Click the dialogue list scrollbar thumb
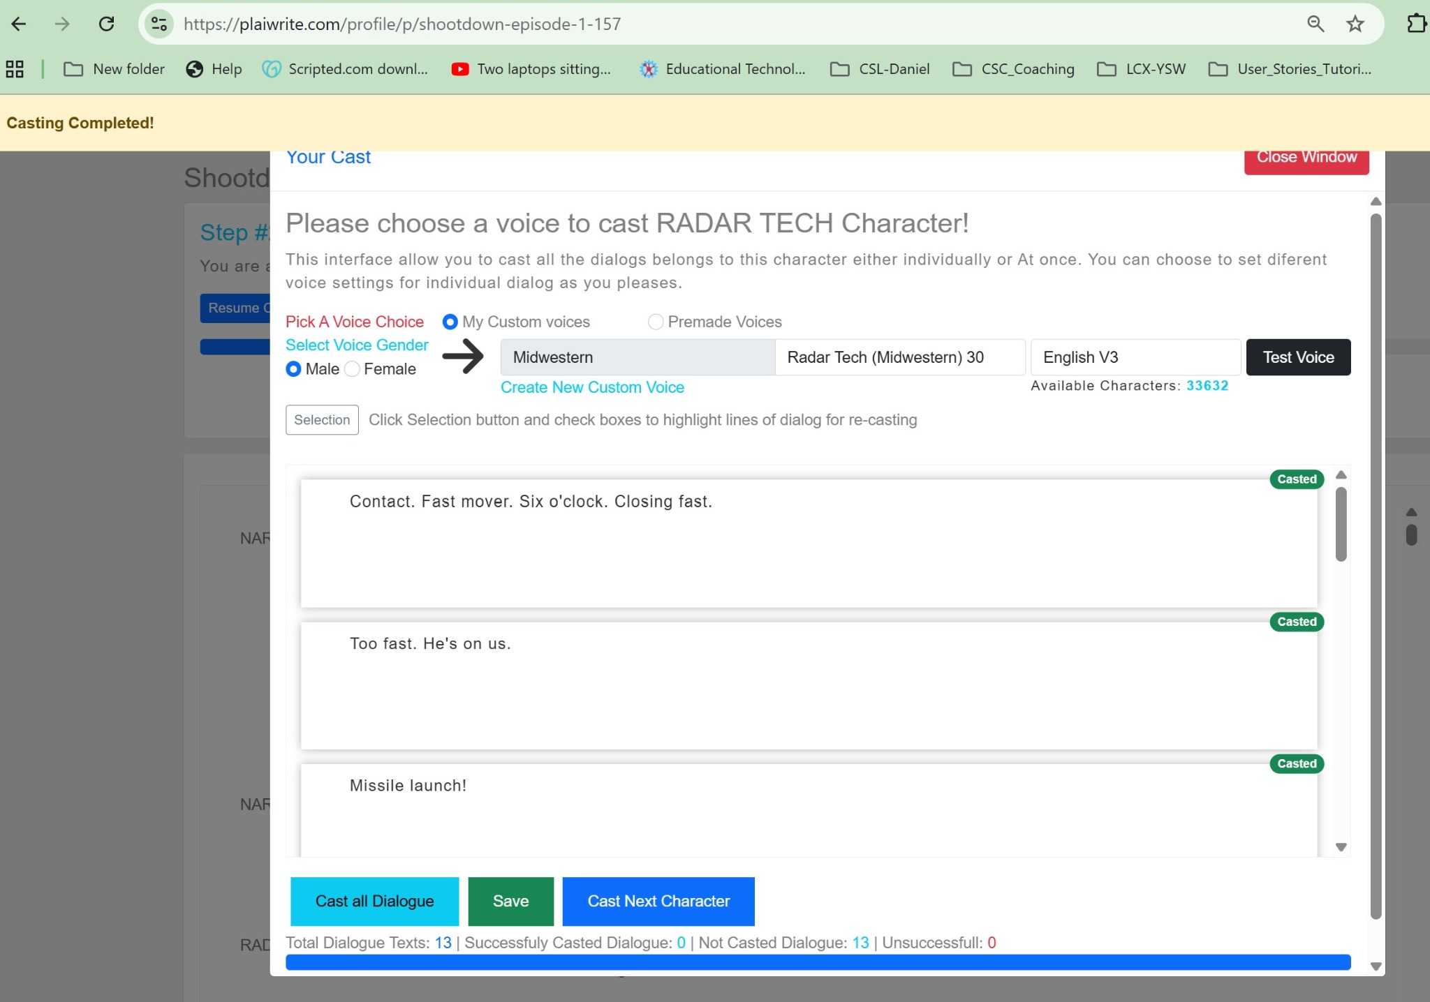The image size is (1430, 1002). (1341, 524)
